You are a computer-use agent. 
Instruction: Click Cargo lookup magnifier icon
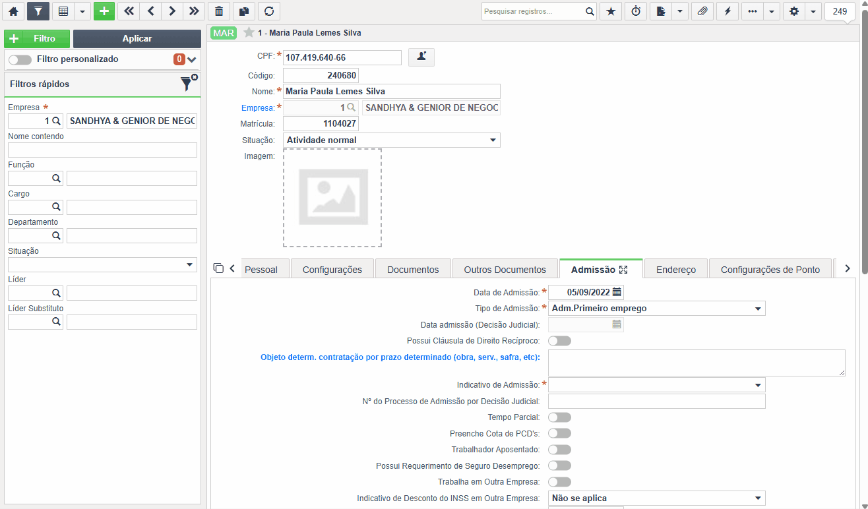[x=56, y=207]
